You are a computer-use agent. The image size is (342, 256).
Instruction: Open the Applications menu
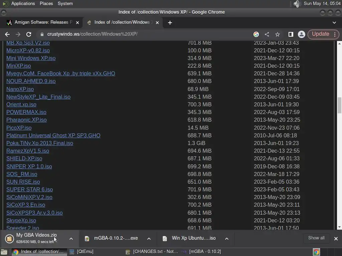tap(23, 4)
